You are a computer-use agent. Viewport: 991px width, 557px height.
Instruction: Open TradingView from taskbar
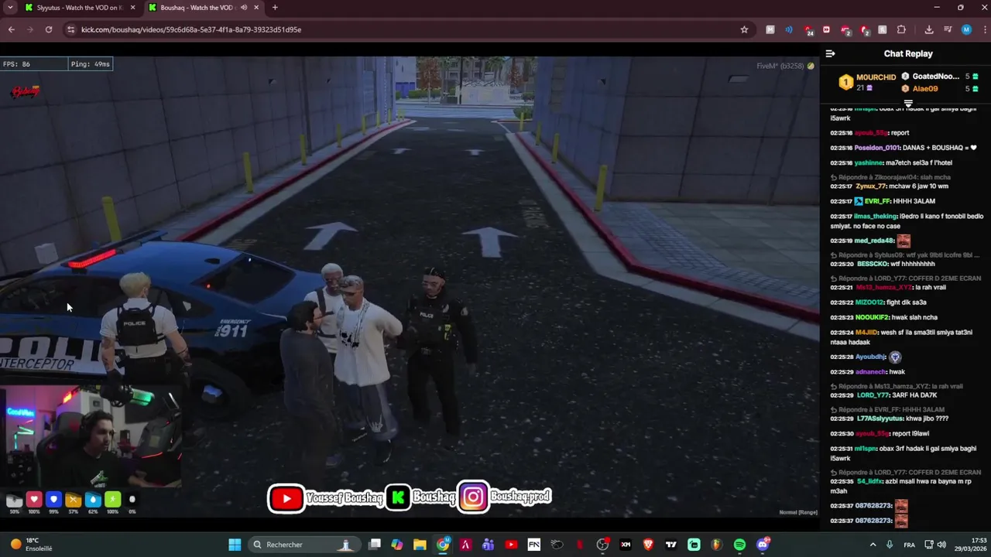click(671, 545)
